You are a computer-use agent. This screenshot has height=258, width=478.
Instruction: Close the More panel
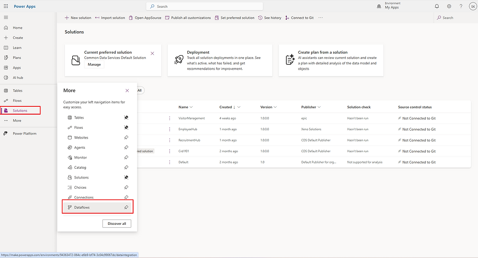[x=127, y=91]
